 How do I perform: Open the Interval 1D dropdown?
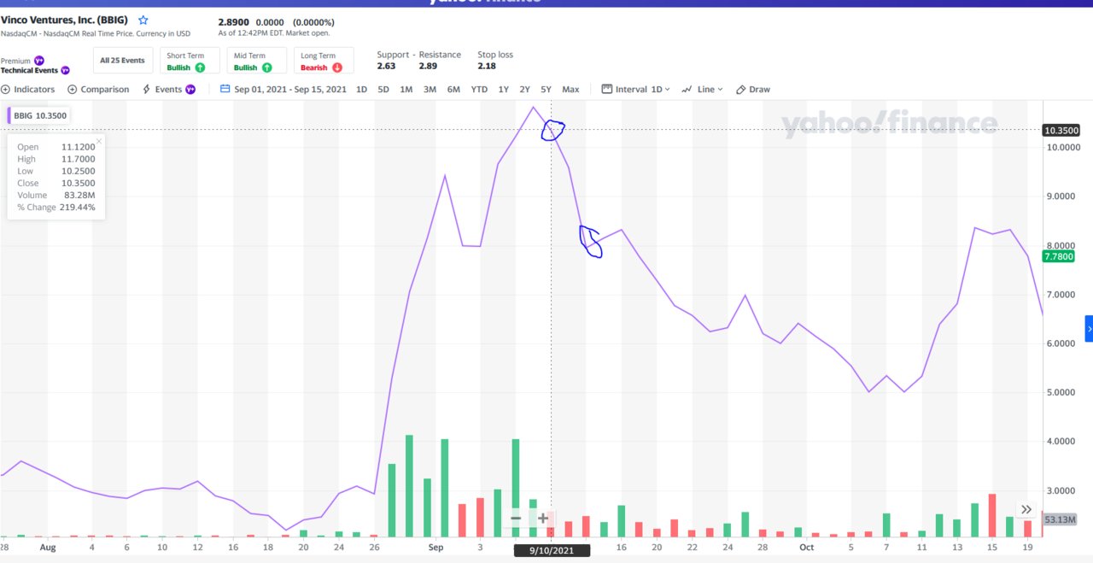click(636, 89)
